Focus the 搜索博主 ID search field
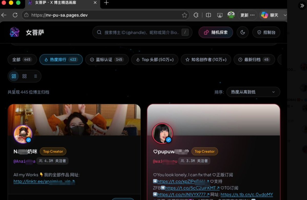Image resolution: width=307 pixels, height=200 pixels. pyautogui.click(x=142, y=32)
